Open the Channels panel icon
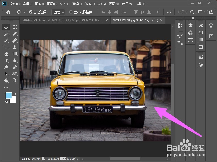The image size is (217, 162). [190, 33]
